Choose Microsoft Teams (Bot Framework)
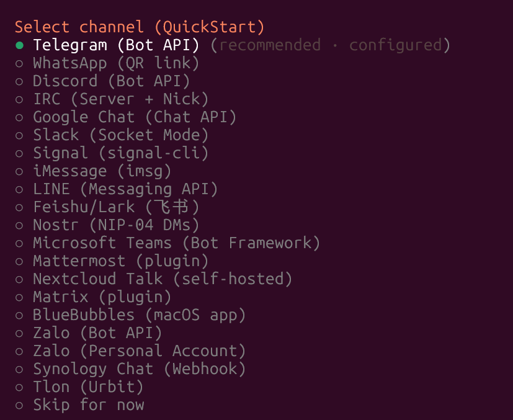Image resolution: width=513 pixels, height=420 pixels. (176, 243)
